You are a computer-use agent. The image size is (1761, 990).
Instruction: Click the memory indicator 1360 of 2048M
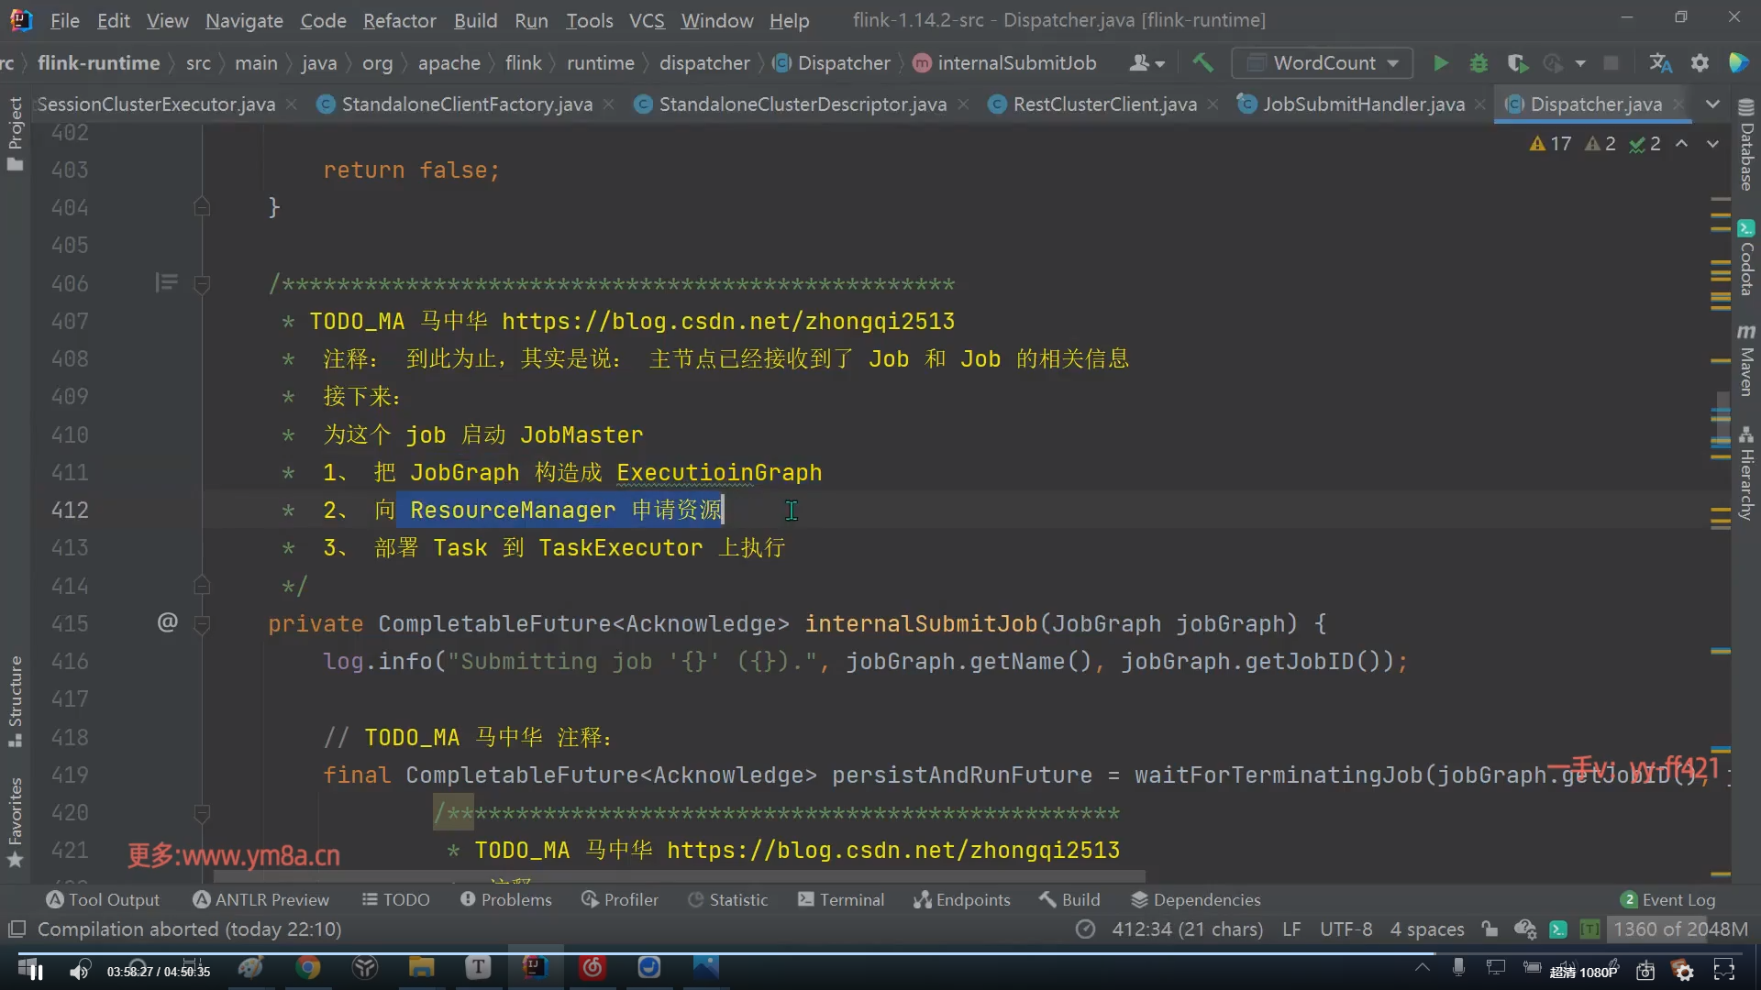coord(1679,929)
